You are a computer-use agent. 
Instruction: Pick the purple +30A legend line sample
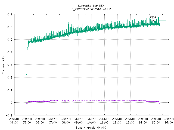162,17
